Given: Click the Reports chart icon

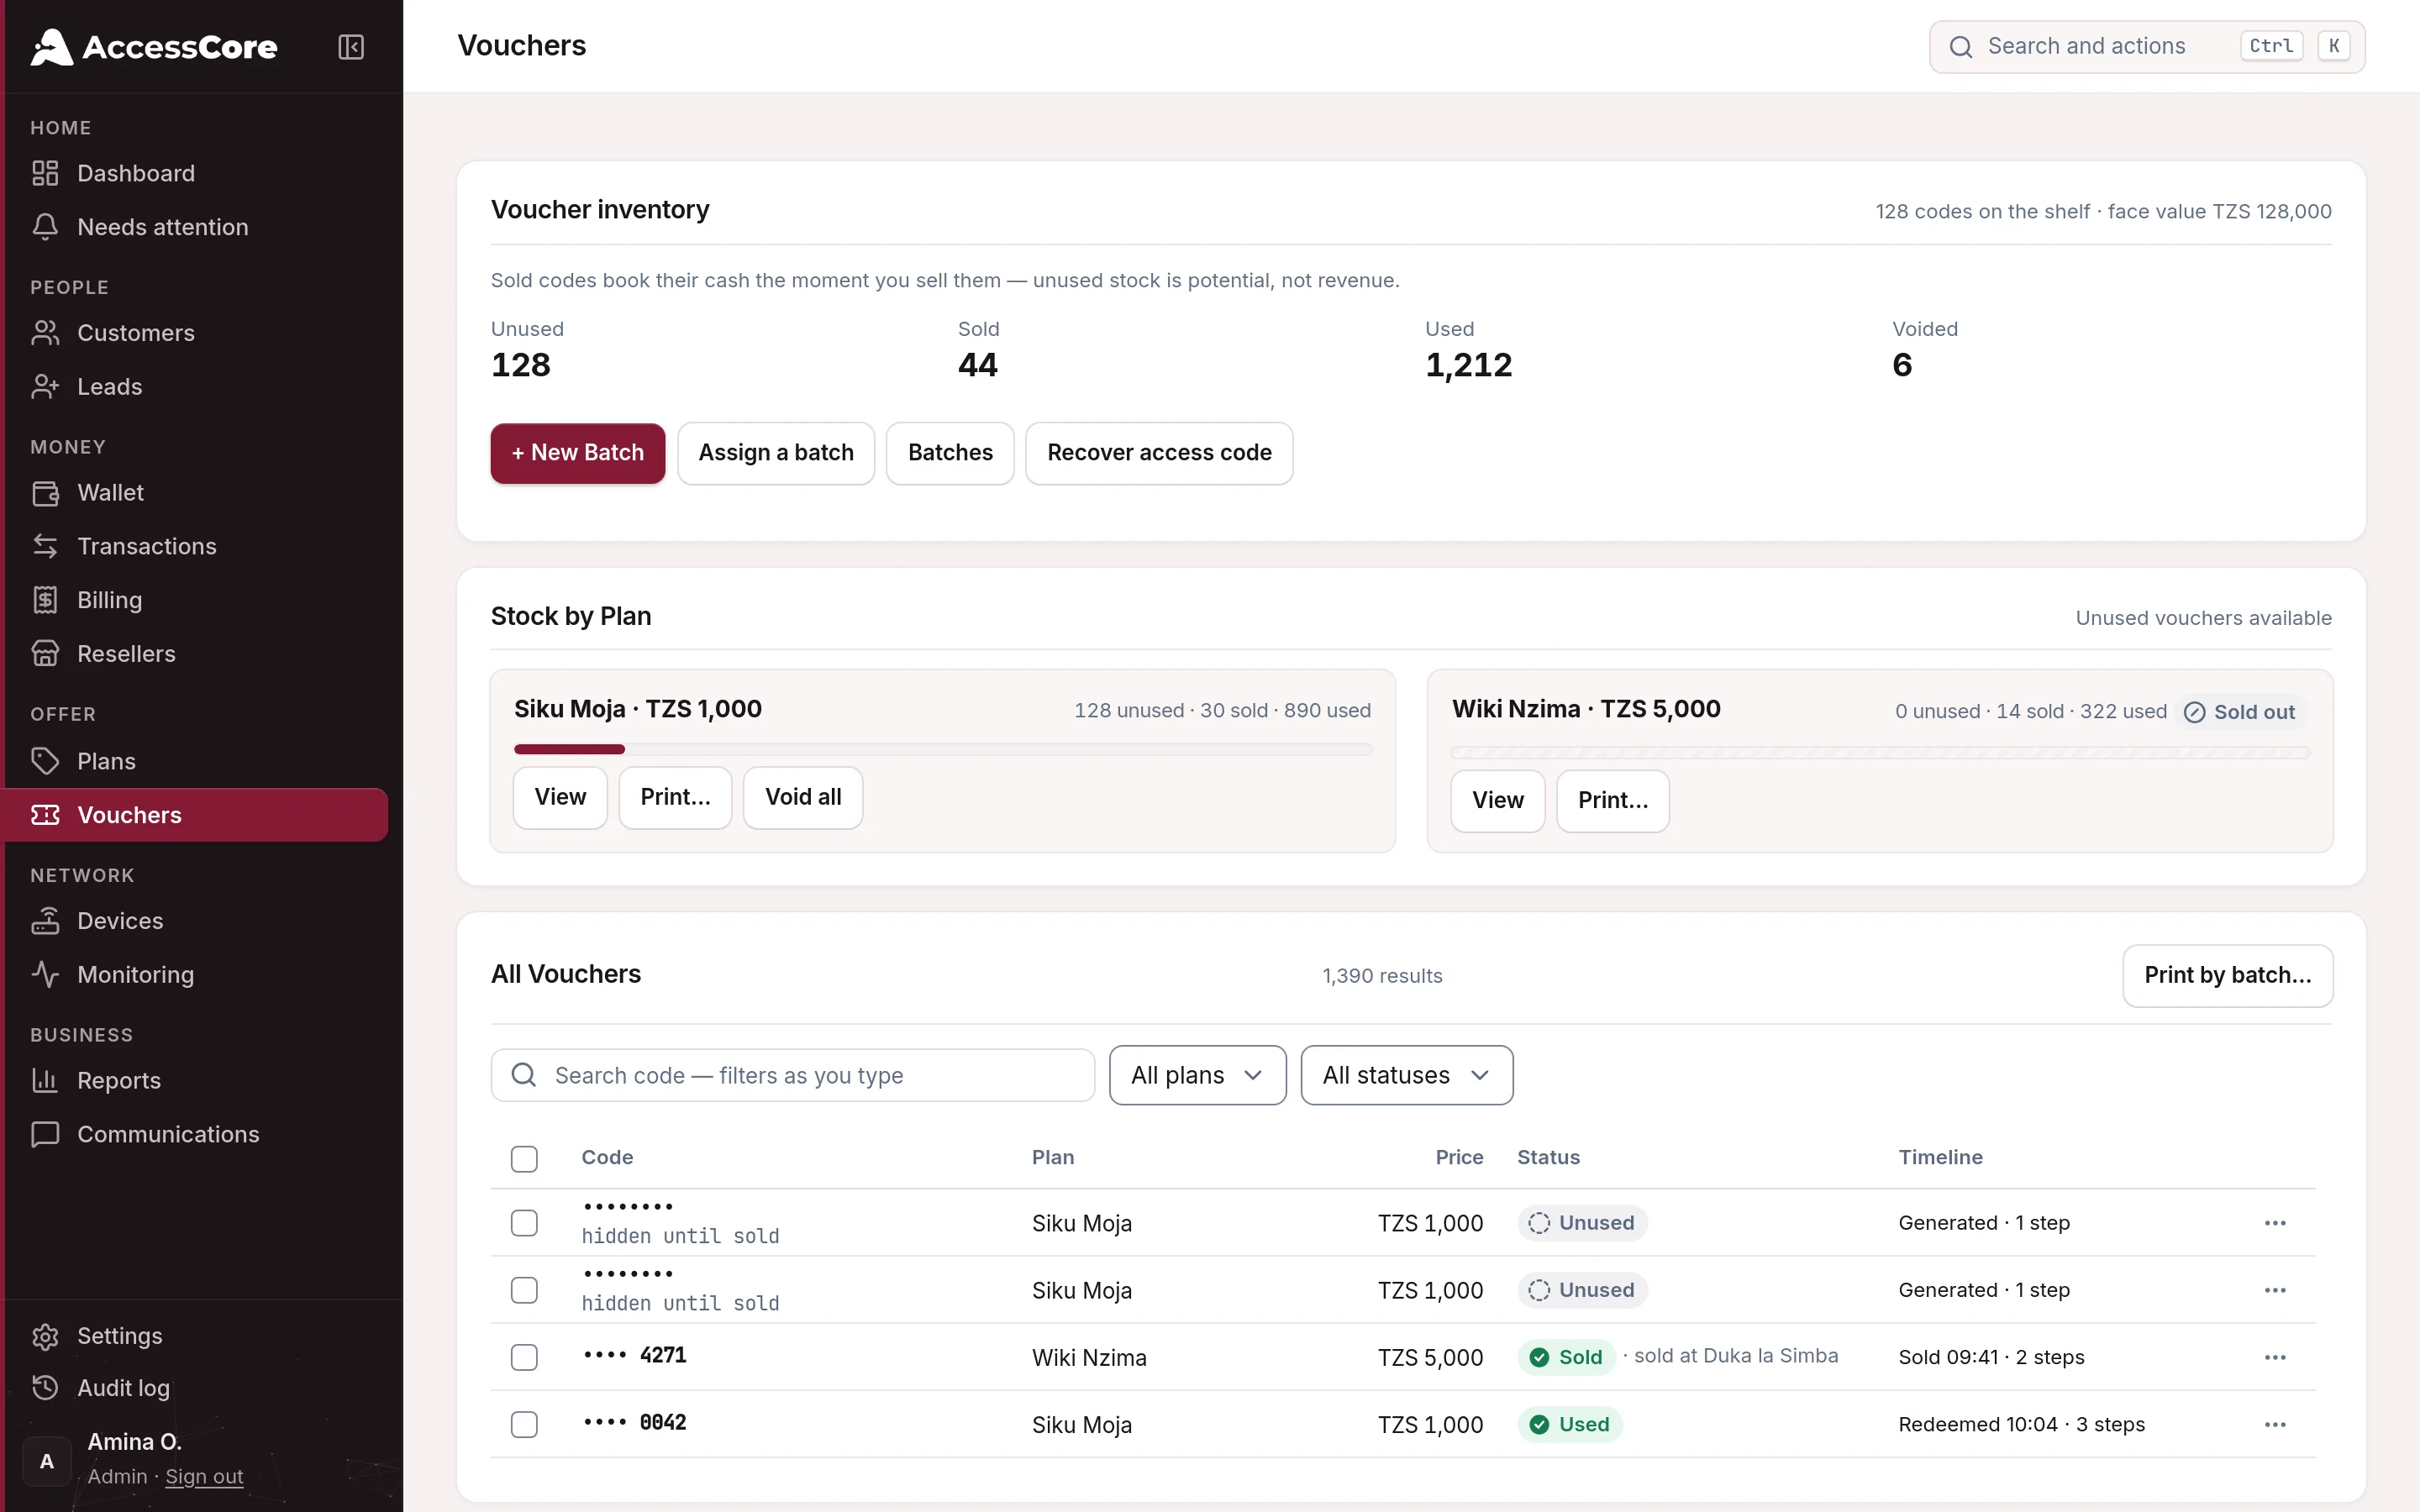Looking at the screenshot, I should [x=45, y=1081].
